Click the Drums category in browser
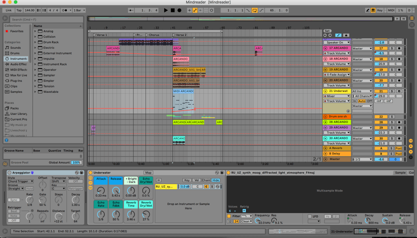The image size is (417, 238). [x=15, y=53]
